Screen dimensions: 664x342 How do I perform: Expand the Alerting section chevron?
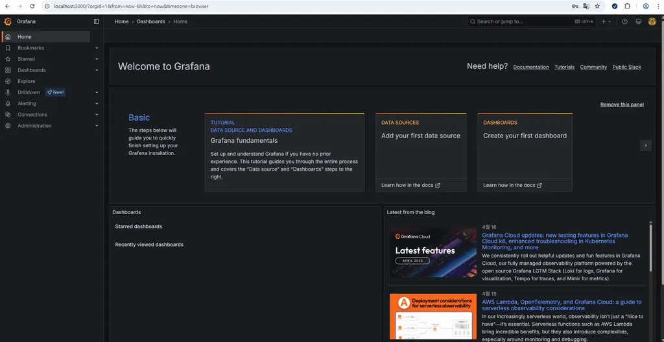point(97,103)
